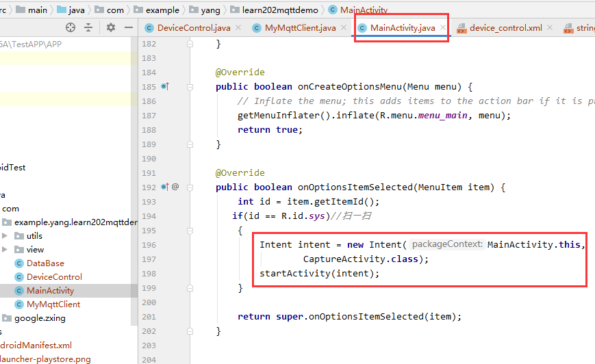
Task: Hide the project panel with minus icon
Action: pyautogui.click(x=129, y=27)
